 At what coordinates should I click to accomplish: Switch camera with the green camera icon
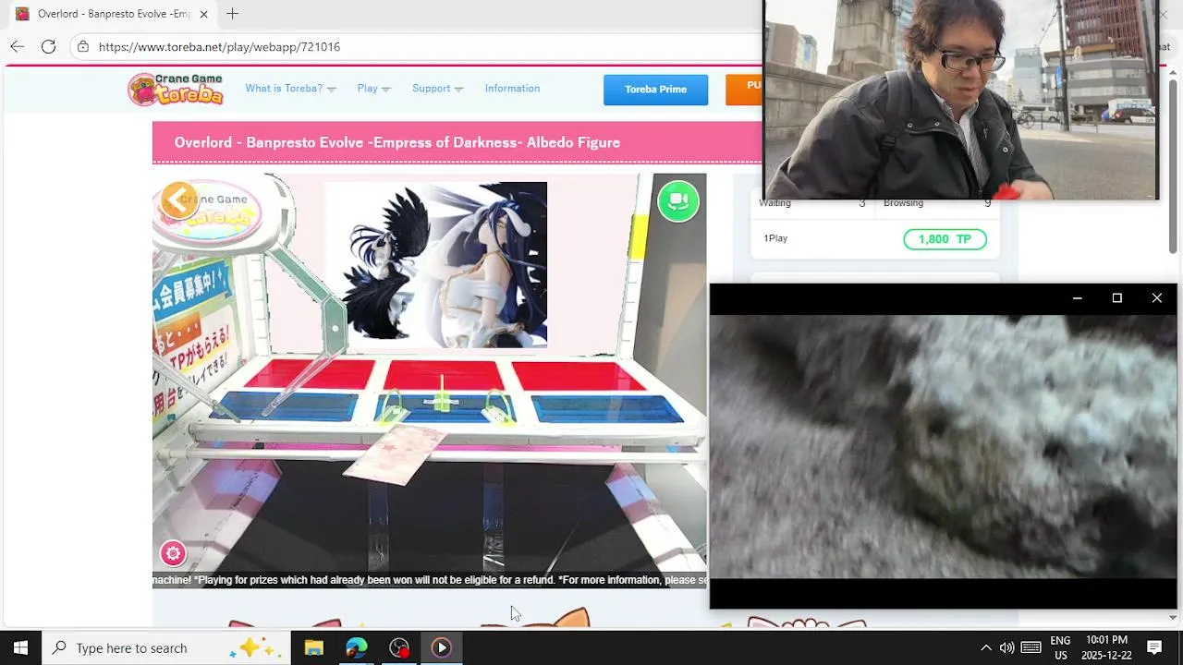click(x=678, y=200)
